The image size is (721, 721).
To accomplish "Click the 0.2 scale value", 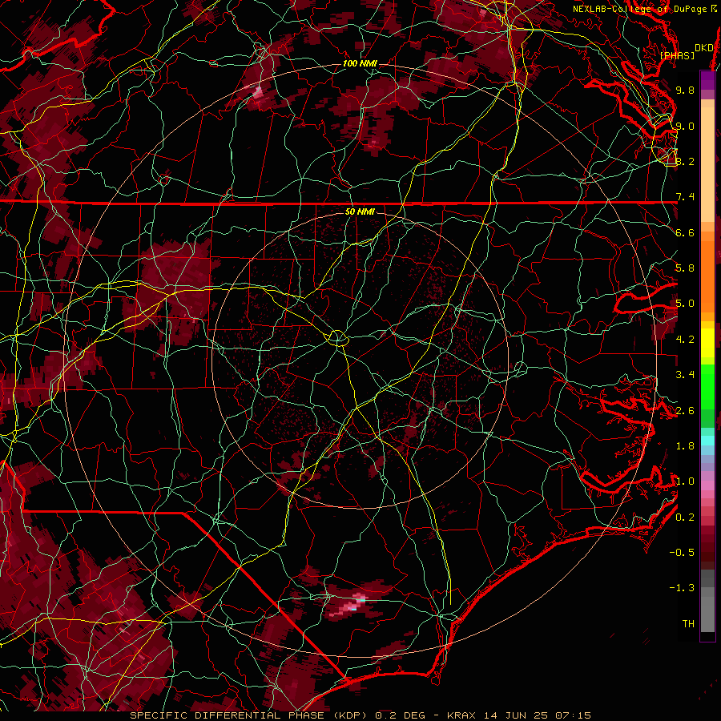I will point(685,518).
